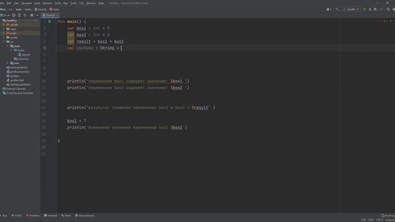Open the Window menu

91,3
